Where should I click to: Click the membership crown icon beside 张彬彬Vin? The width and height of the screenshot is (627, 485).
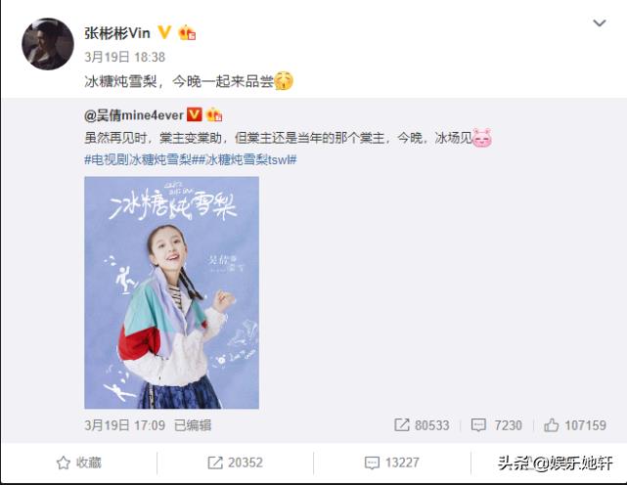tap(187, 33)
